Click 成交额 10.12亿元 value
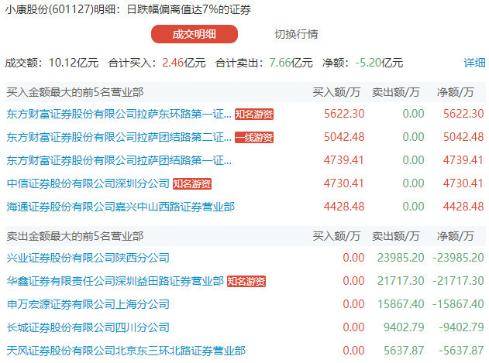The width and height of the screenshot is (489, 363). (74, 63)
